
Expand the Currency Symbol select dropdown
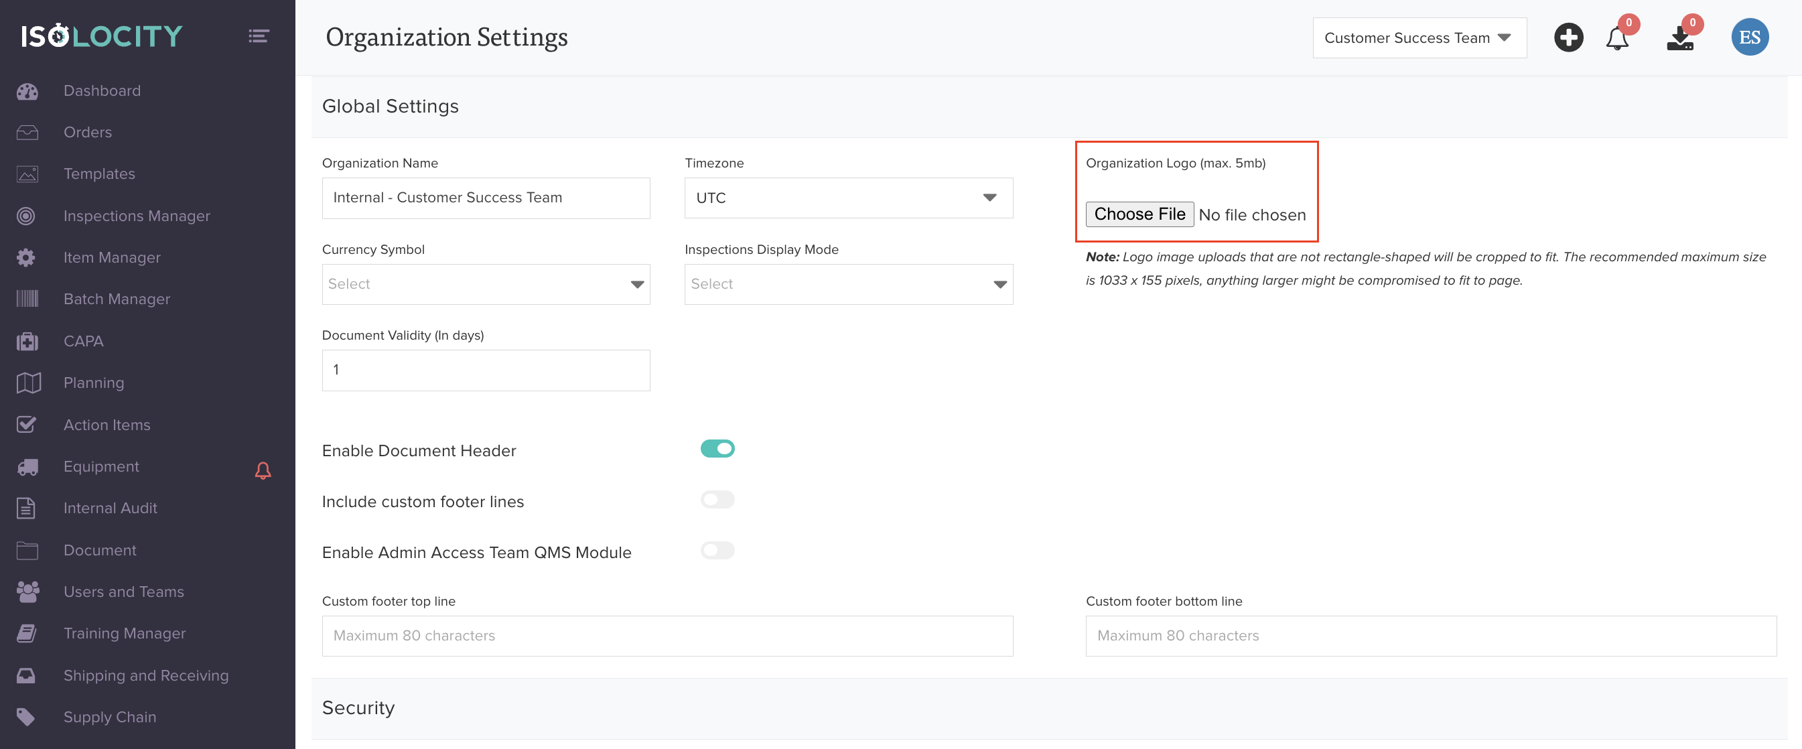point(486,284)
